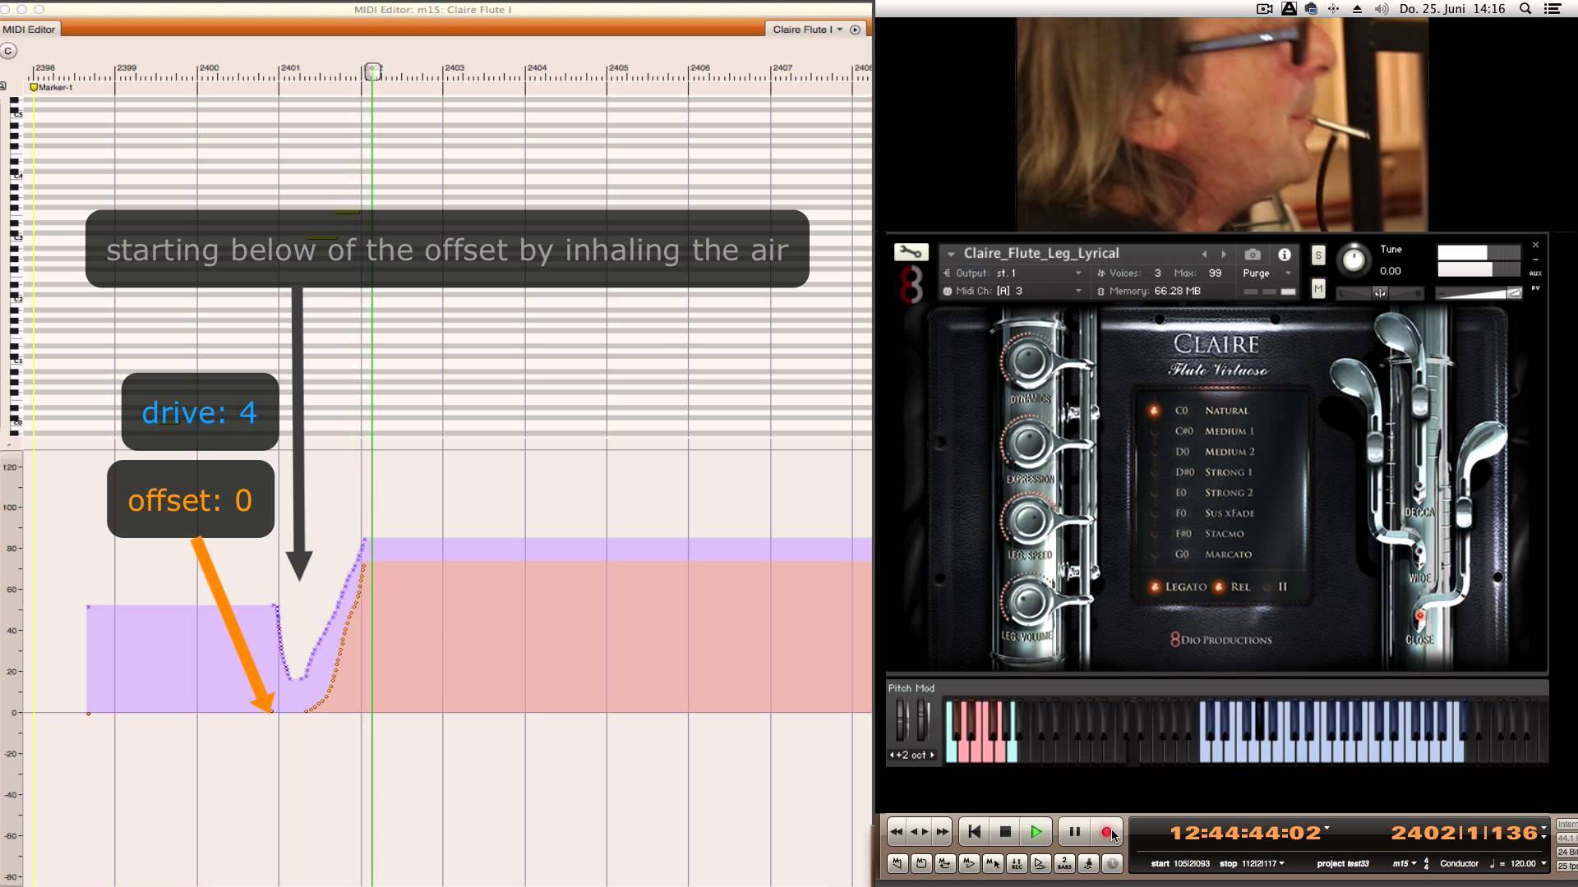Viewport: 1578px width, 887px height.
Task: Click the eject icon in menu bar
Action: click(x=1357, y=9)
